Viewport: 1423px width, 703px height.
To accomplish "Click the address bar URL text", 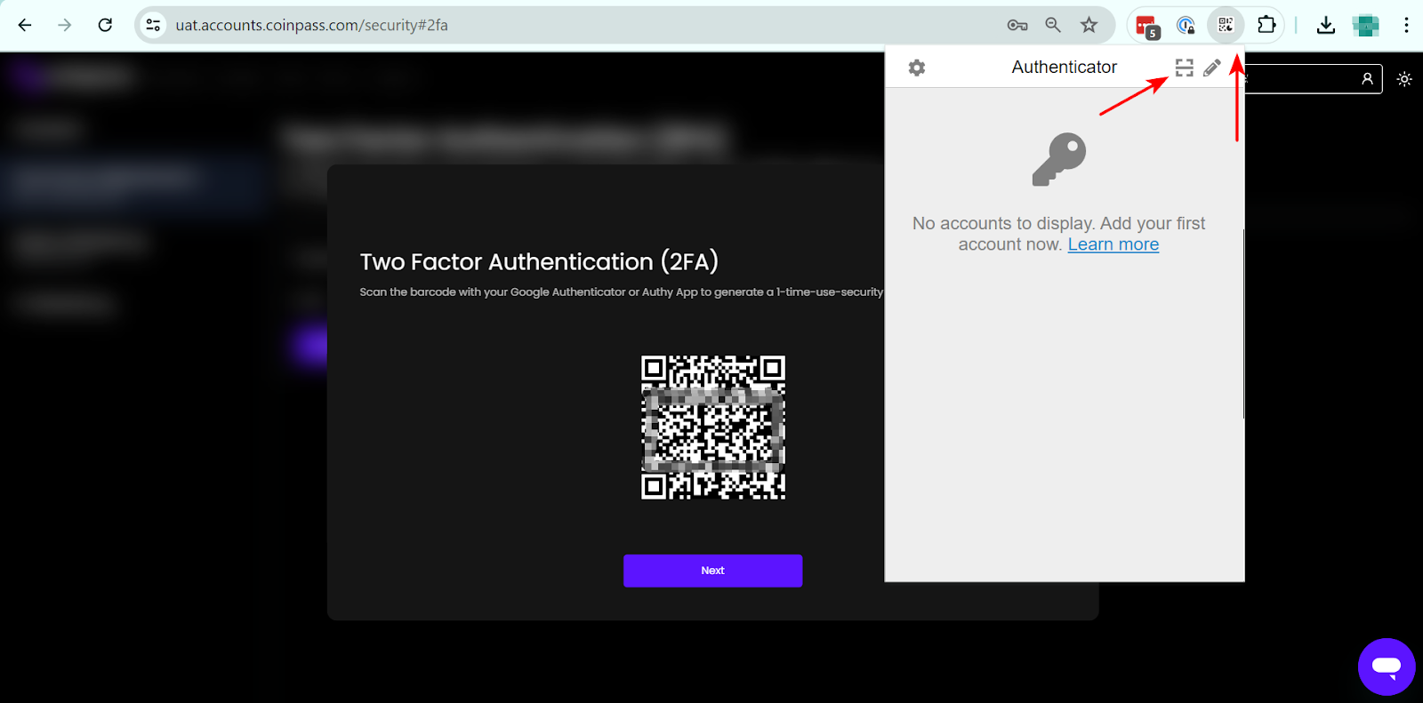I will (311, 25).
